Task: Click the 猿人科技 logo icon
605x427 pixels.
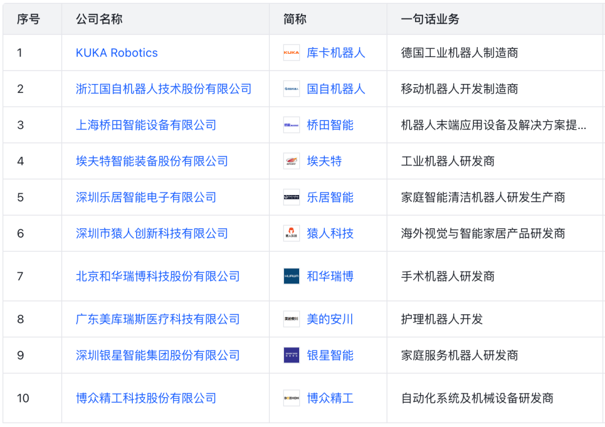Action: (291, 234)
